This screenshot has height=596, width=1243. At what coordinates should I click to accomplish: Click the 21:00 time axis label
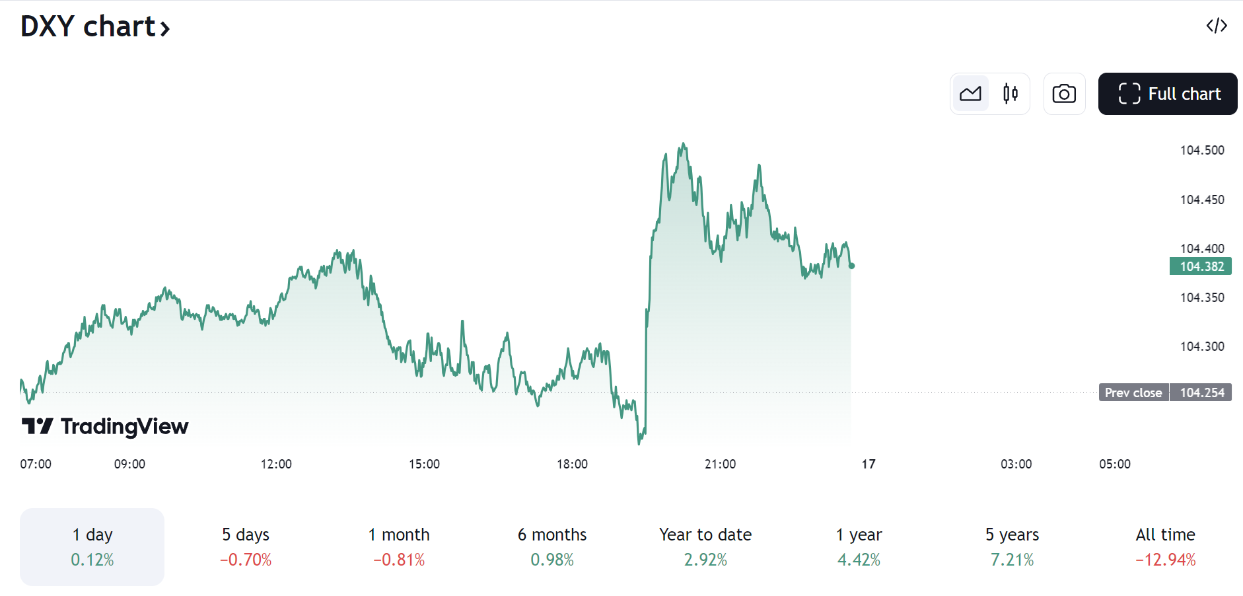click(720, 464)
